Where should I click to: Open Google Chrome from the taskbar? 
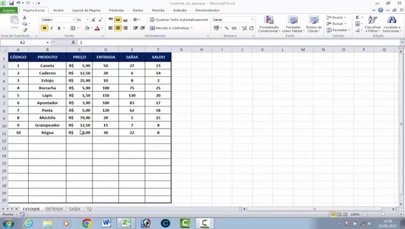point(87,223)
